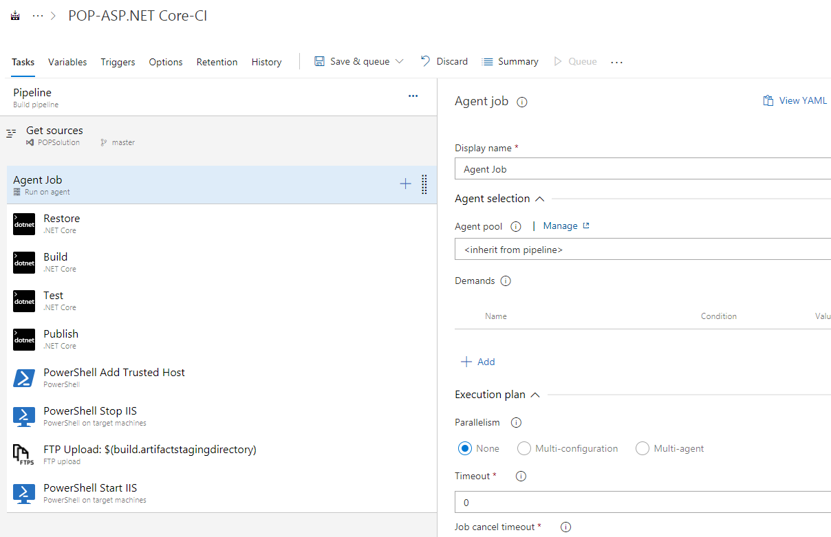Select the None parallelism option

tap(464, 448)
